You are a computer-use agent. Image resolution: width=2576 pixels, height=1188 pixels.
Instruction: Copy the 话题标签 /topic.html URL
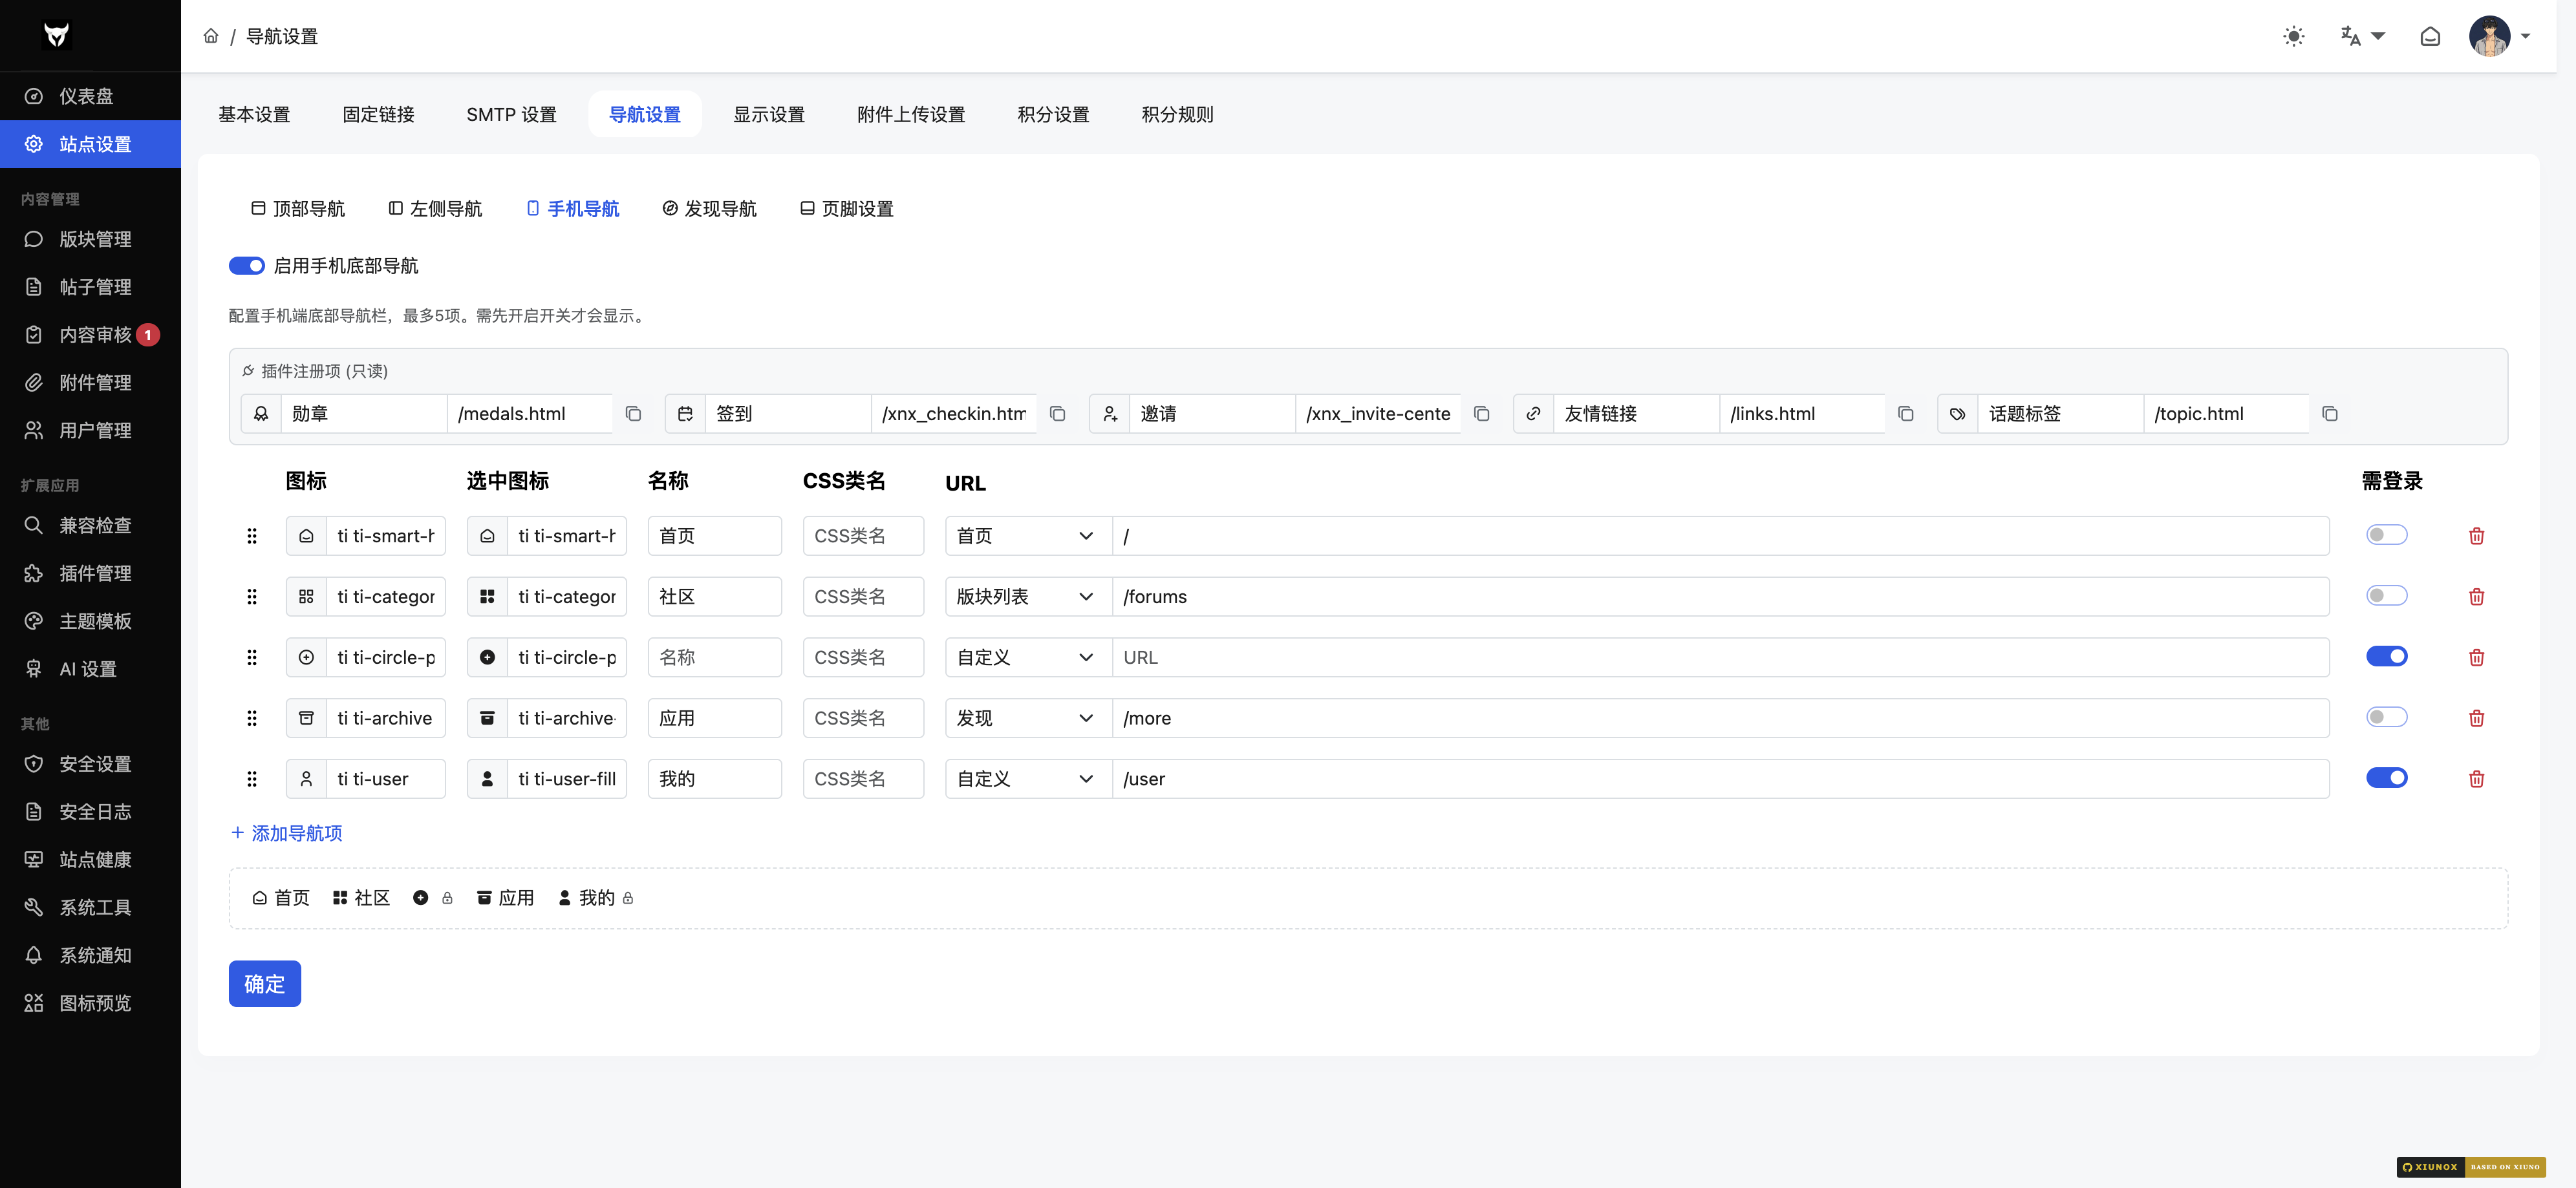point(2329,414)
